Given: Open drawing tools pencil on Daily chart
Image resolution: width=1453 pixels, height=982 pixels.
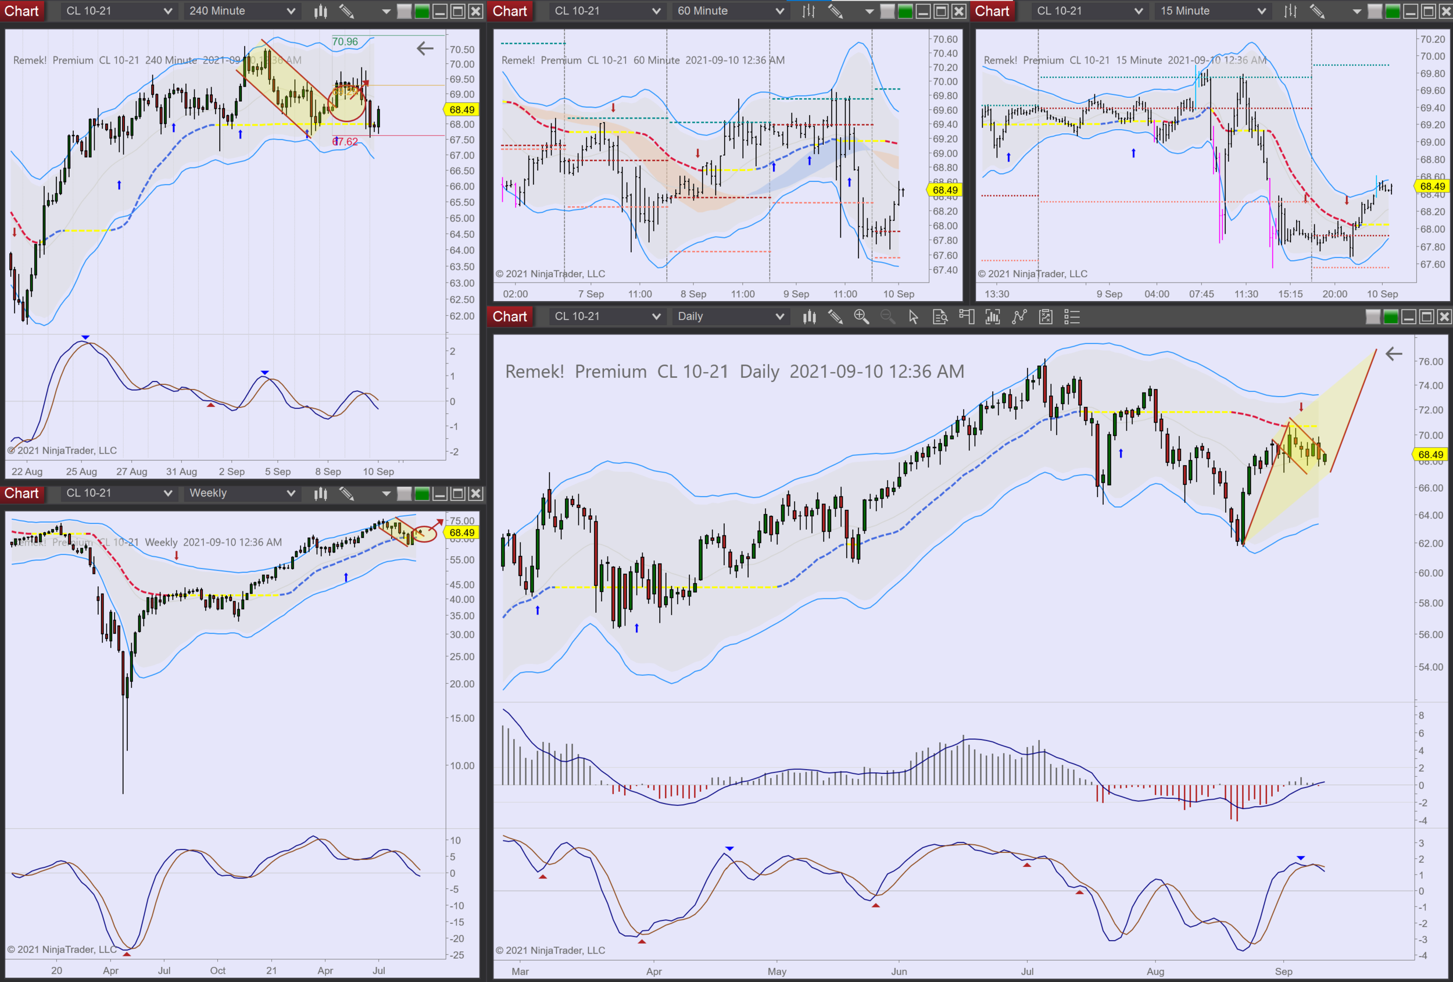Looking at the screenshot, I should pyautogui.click(x=835, y=316).
